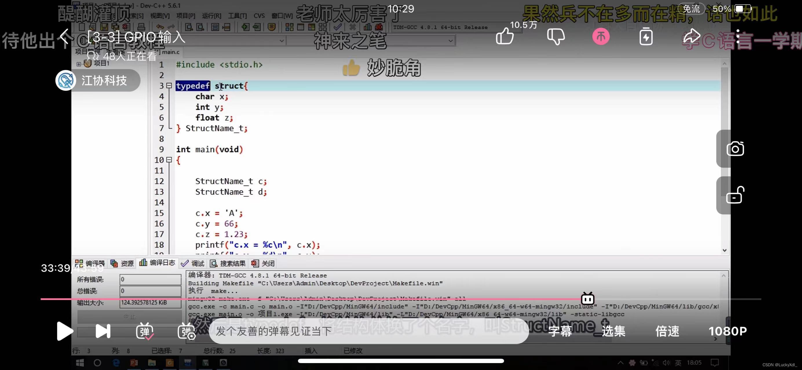Click the 输出大小 value field
This screenshot has width=802, height=370.
click(x=150, y=303)
